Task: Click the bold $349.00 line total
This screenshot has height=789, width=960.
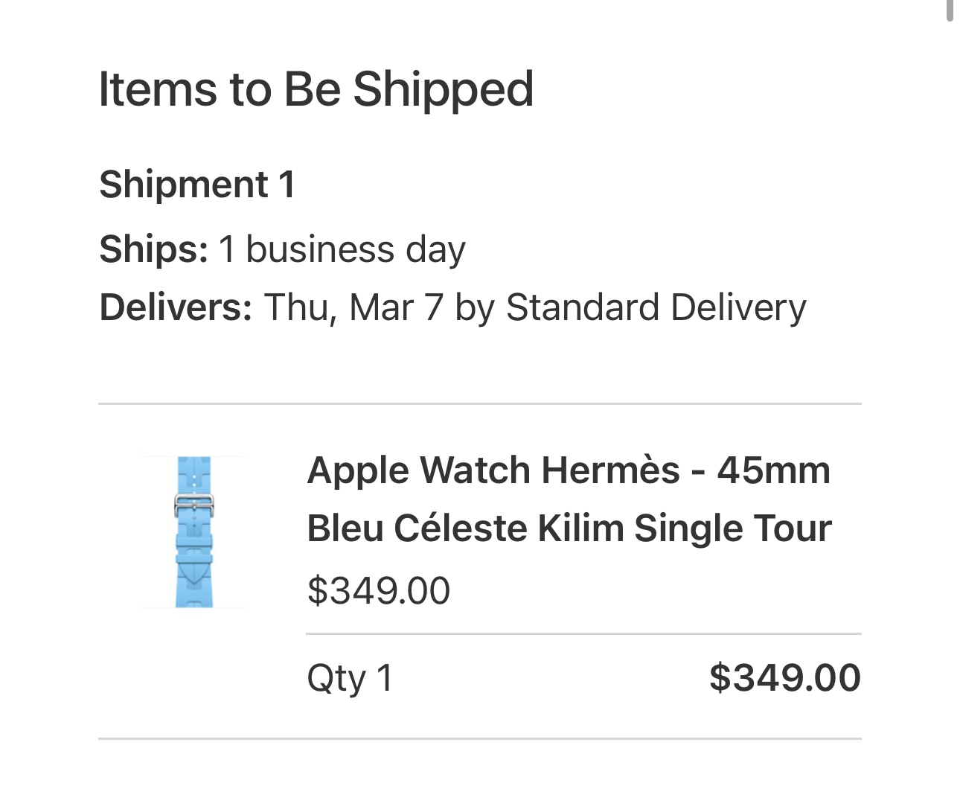Action: click(784, 678)
